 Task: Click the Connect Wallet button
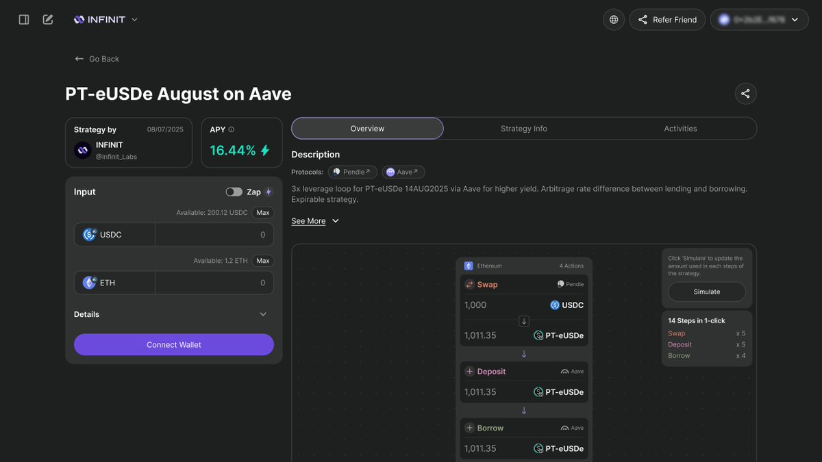(174, 344)
